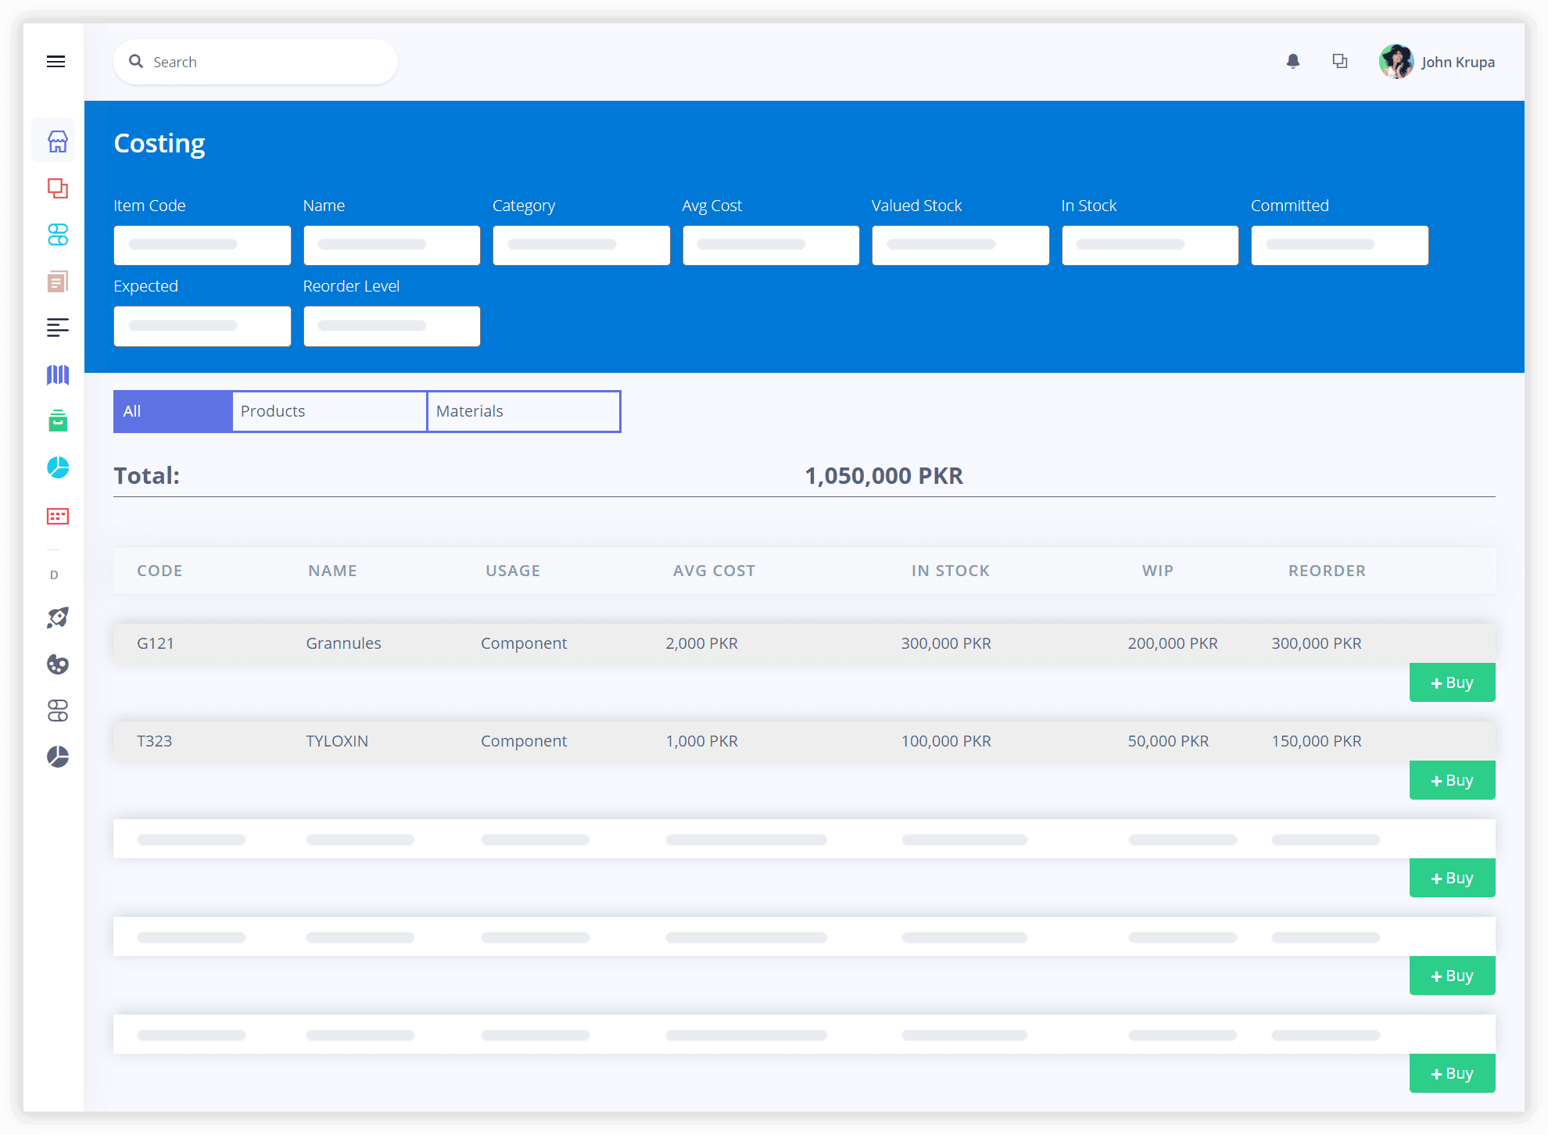Click the 300,000 PKR in stock cell
1548x1135 pixels.
pos(946,643)
